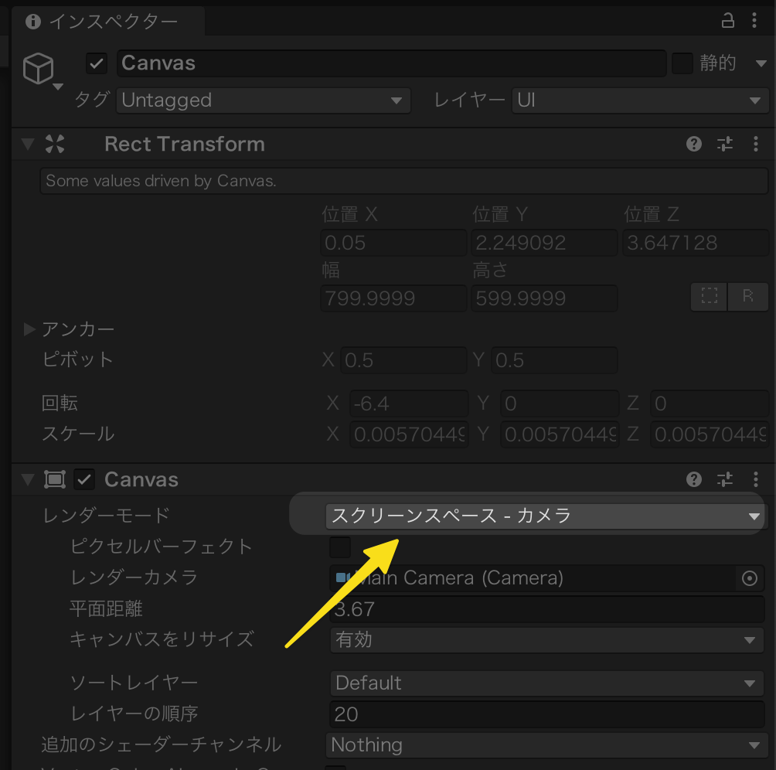Click the 平面距離 label
Viewport: 776px width, 770px height.
tap(106, 608)
